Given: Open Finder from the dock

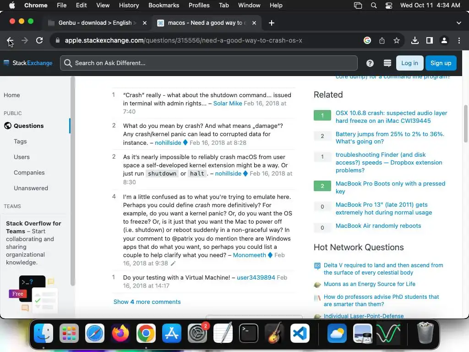Looking at the screenshot, I should (44, 333).
